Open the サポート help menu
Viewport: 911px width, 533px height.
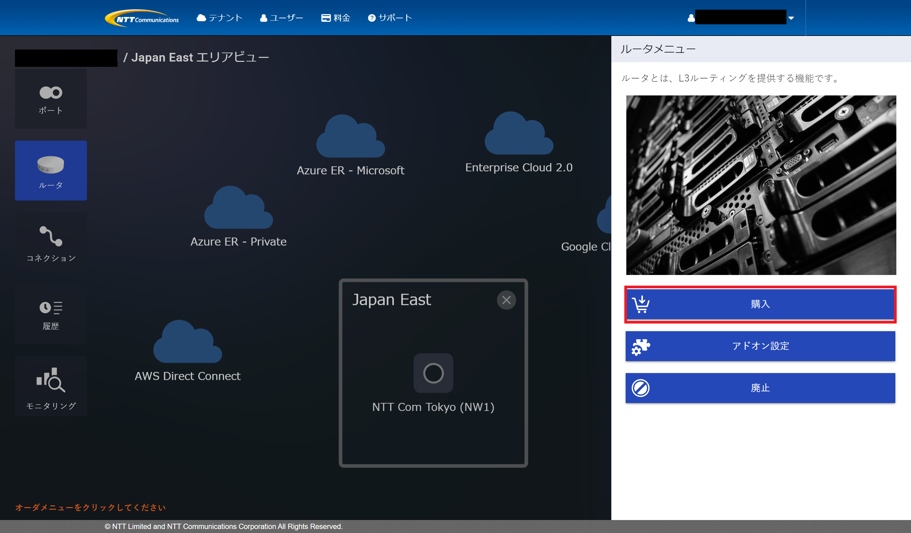tap(390, 18)
